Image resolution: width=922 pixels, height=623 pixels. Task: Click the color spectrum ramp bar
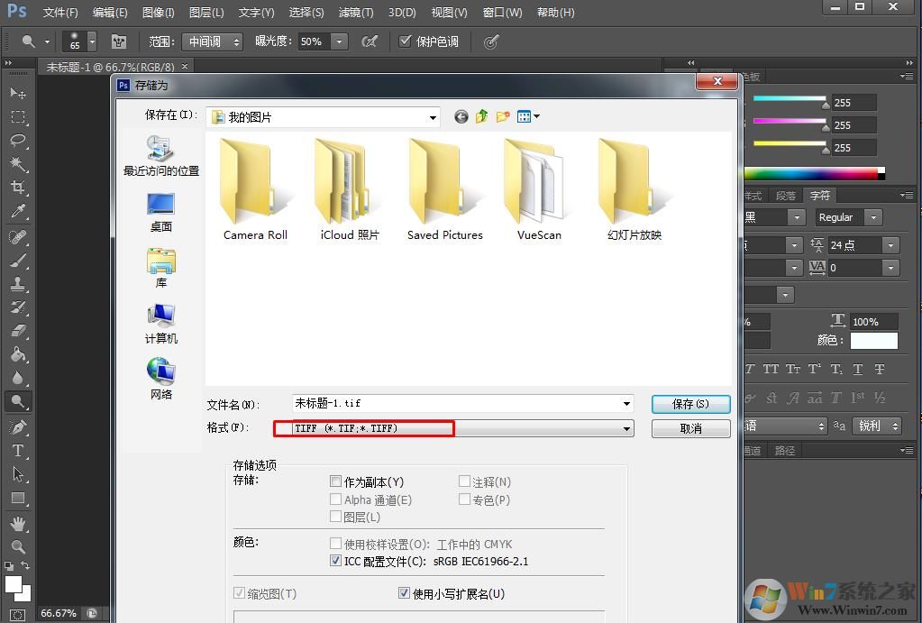[x=810, y=173]
